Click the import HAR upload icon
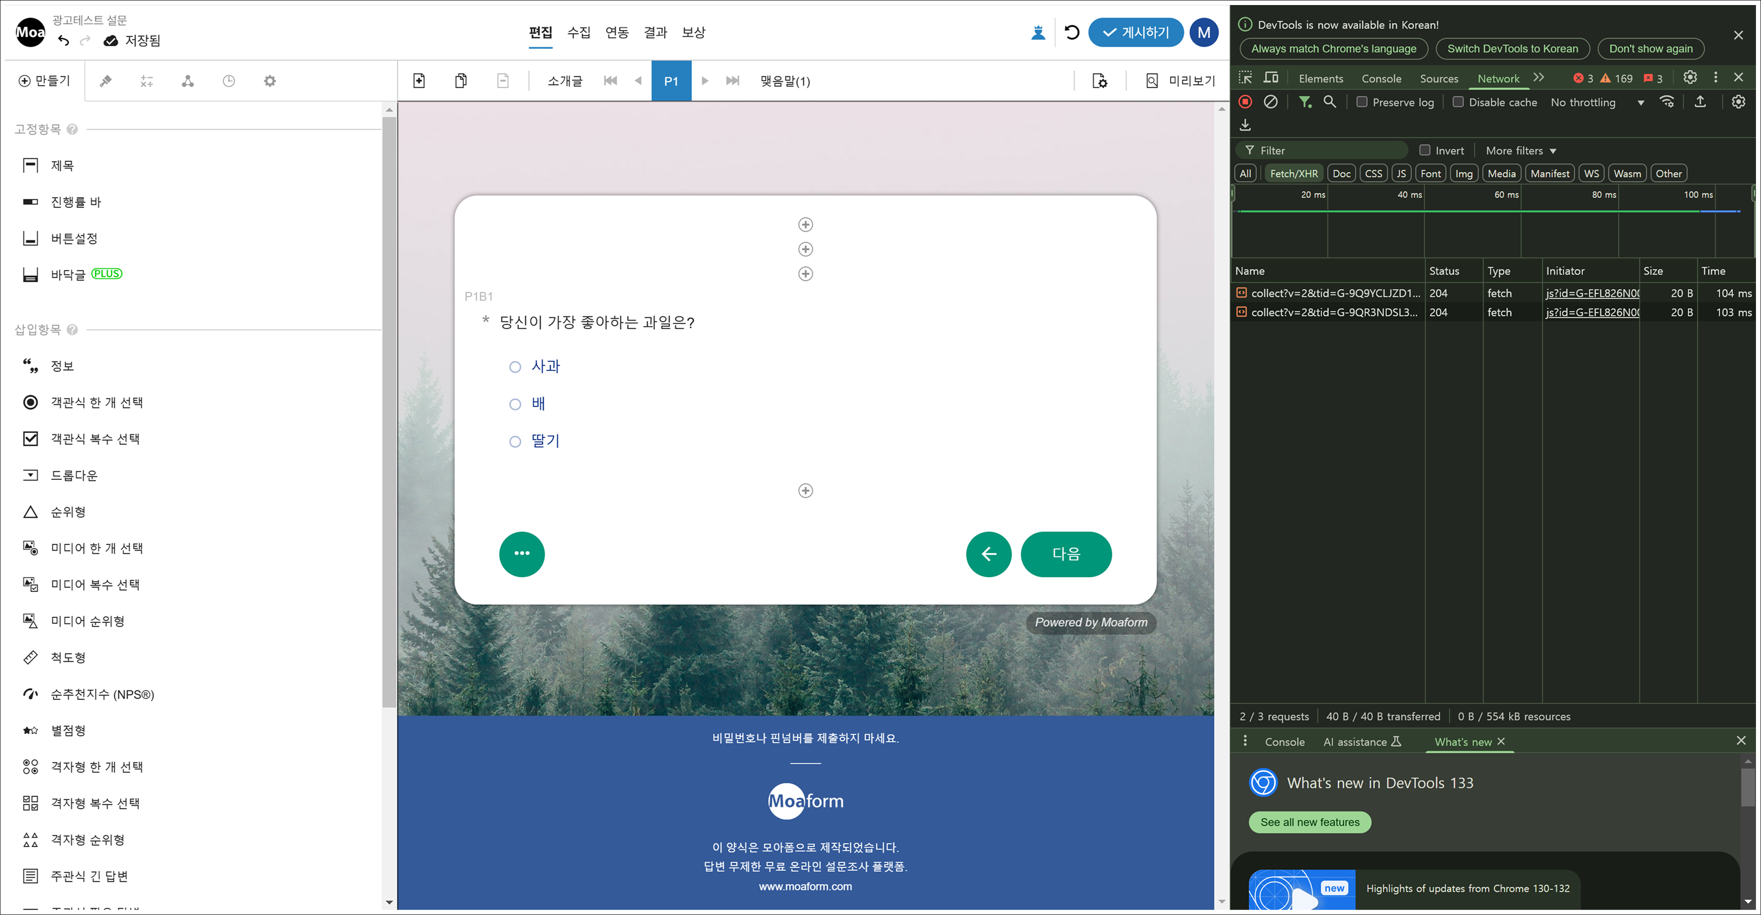The height and width of the screenshot is (915, 1761). tap(1700, 102)
